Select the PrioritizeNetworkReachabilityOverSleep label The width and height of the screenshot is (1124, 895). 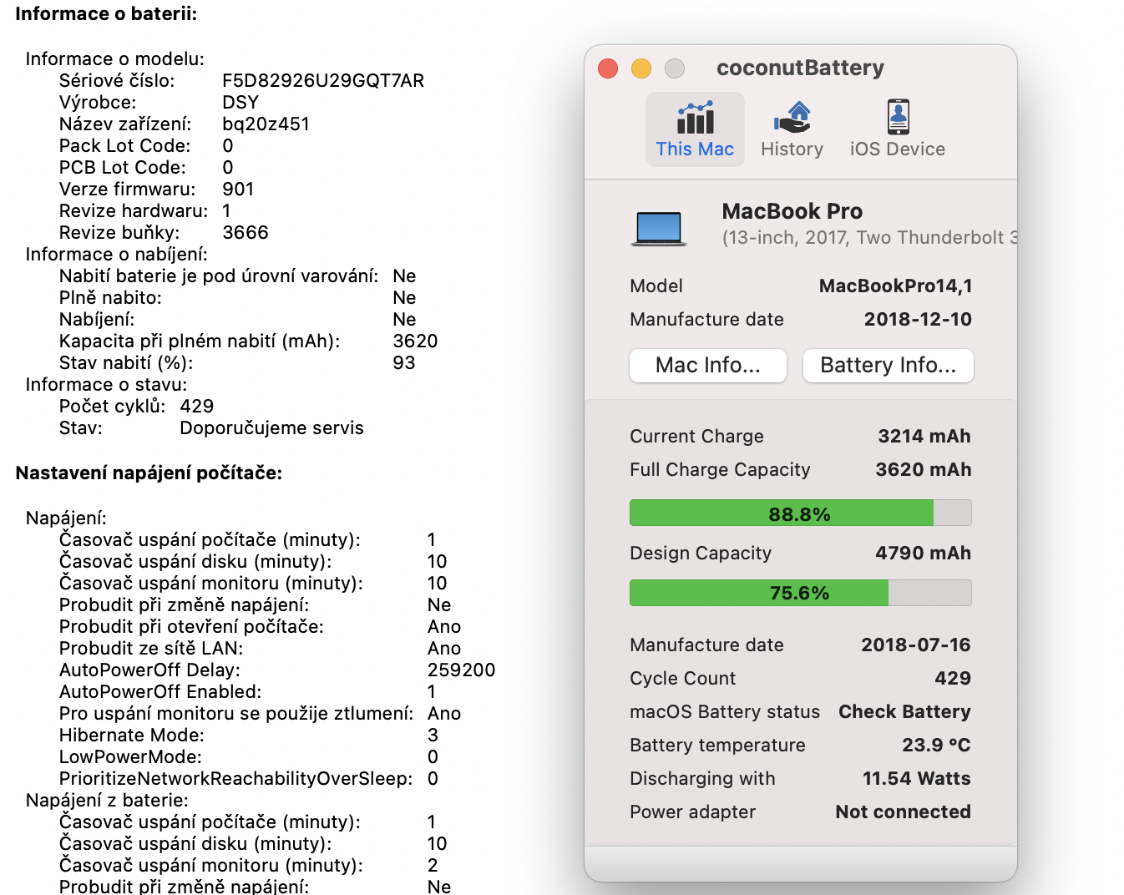236,778
